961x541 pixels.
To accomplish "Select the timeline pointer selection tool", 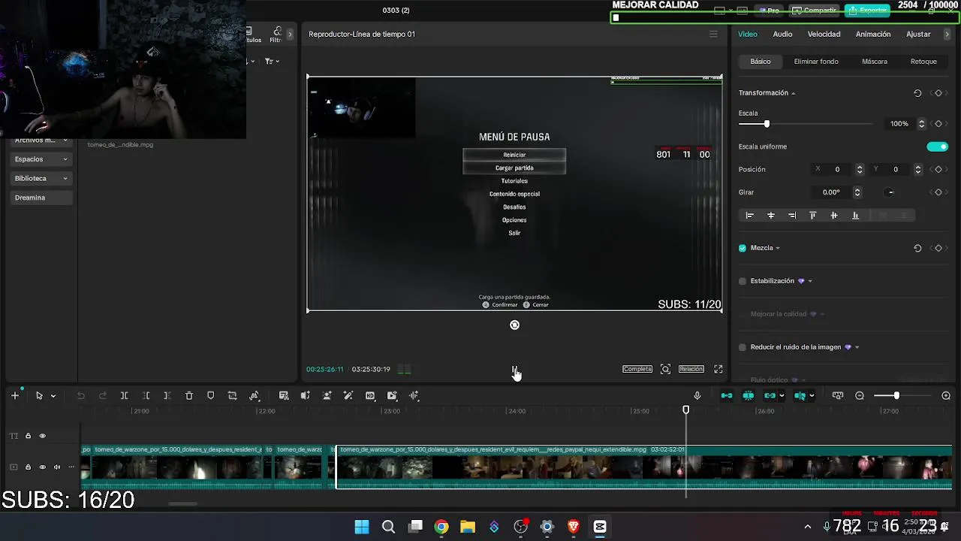I will click(39, 395).
